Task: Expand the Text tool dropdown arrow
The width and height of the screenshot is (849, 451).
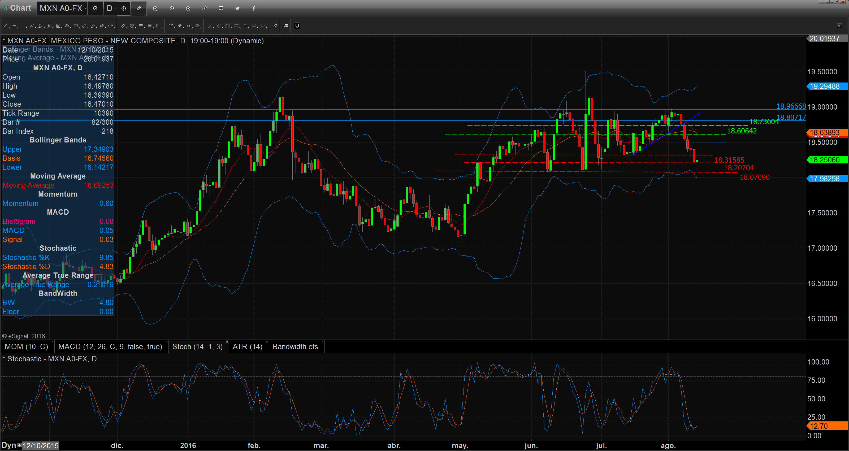Action: pos(175,27)
